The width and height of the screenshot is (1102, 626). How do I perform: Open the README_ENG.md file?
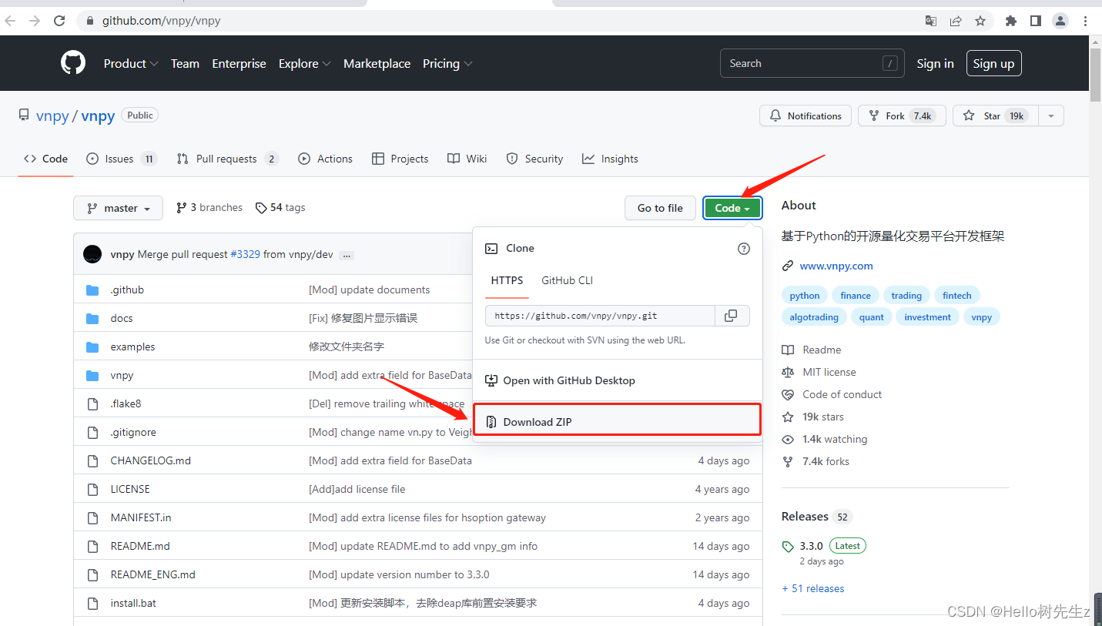[152, 575]
